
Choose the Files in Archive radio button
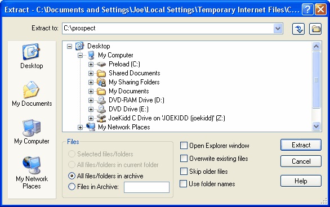pyautogui.click(x=72, y=187)
